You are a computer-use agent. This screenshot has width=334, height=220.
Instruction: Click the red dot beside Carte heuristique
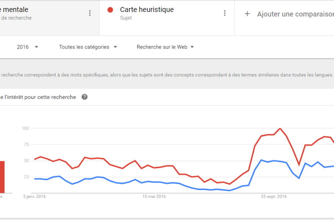(110, 10)
